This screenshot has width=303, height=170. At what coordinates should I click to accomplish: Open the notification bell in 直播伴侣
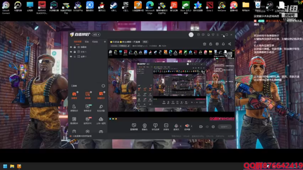tap(223, 44)
